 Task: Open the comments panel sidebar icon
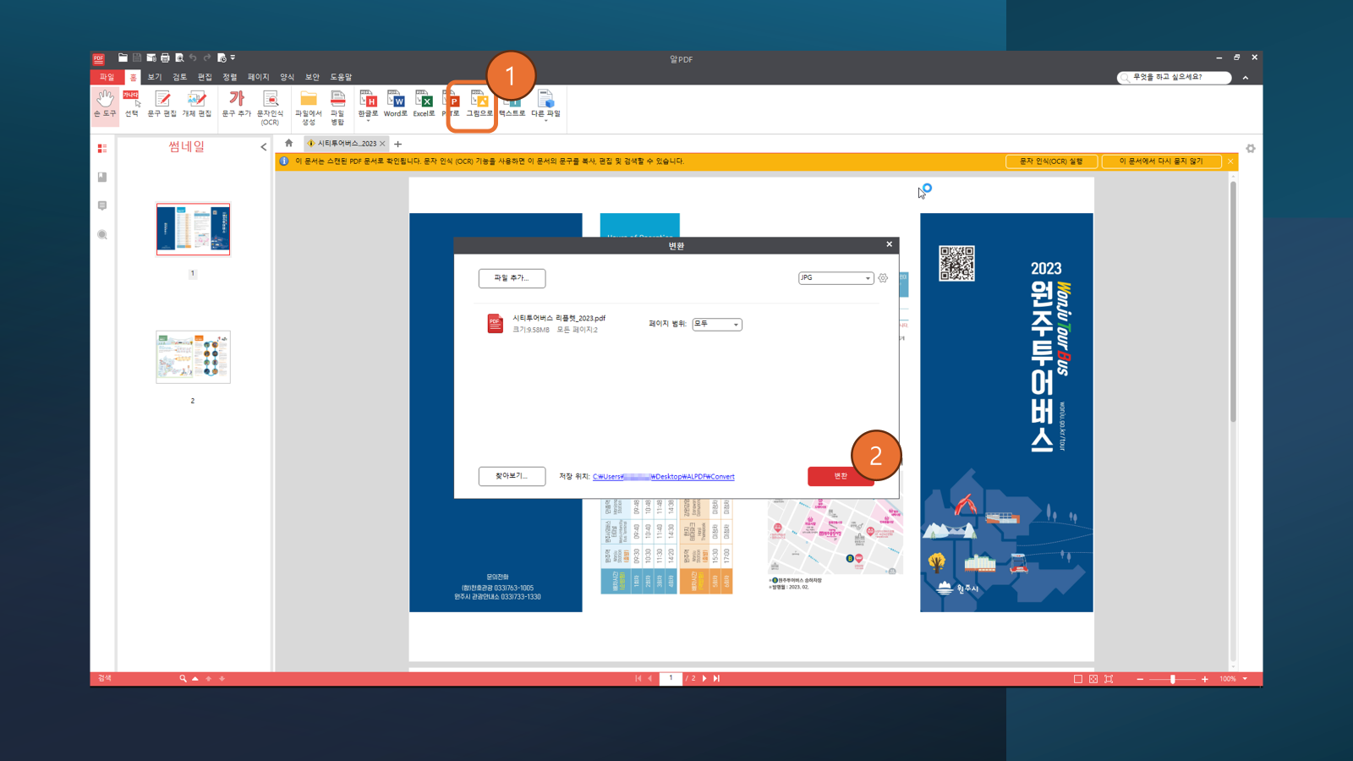point(102,205)
